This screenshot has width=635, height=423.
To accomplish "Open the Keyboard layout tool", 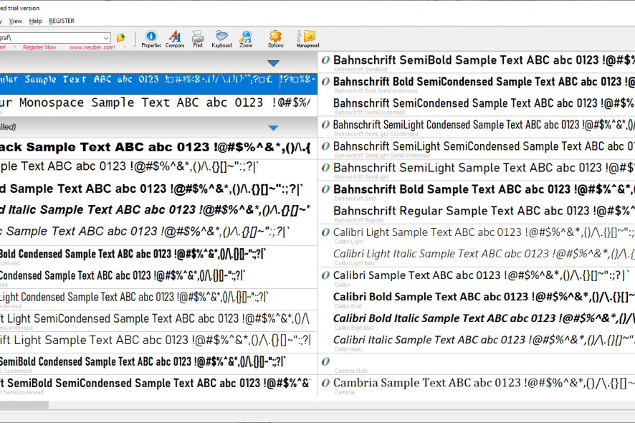I will [221, 39].
